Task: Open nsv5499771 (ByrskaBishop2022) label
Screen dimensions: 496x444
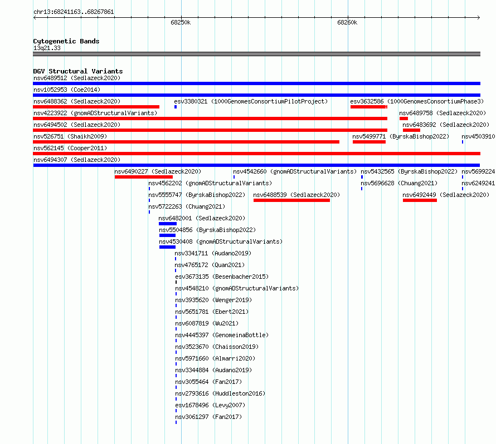Action: [401, 136]
